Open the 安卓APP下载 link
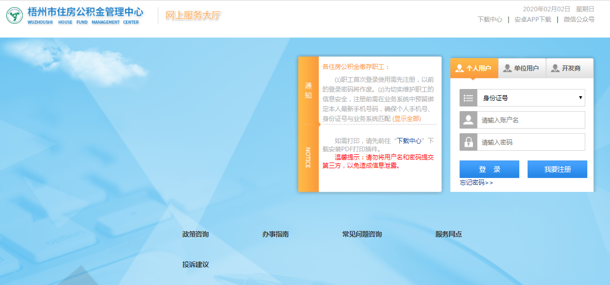The height and width of the screenshot is (285, 610). coord(533,20)
